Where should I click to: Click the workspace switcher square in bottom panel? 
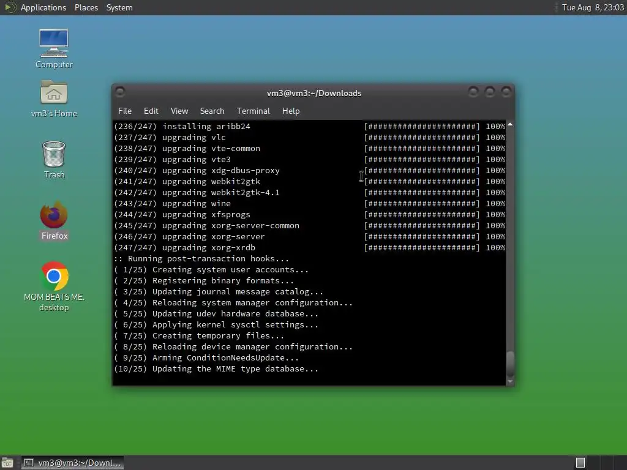pyautogui.click(x=580, y=463)
